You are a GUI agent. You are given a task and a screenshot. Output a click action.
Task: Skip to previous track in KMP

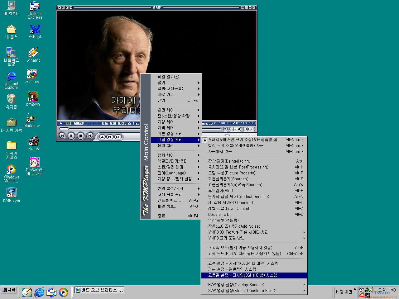tap(63, 136)
